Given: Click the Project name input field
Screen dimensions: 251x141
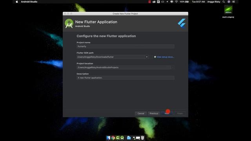Looking at the screenshot, I should 125,46.
